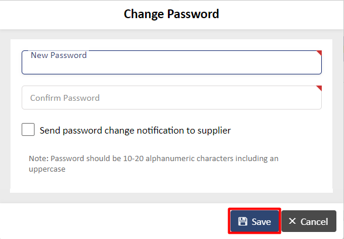Click the red required marker on Confirm Password

319,88
